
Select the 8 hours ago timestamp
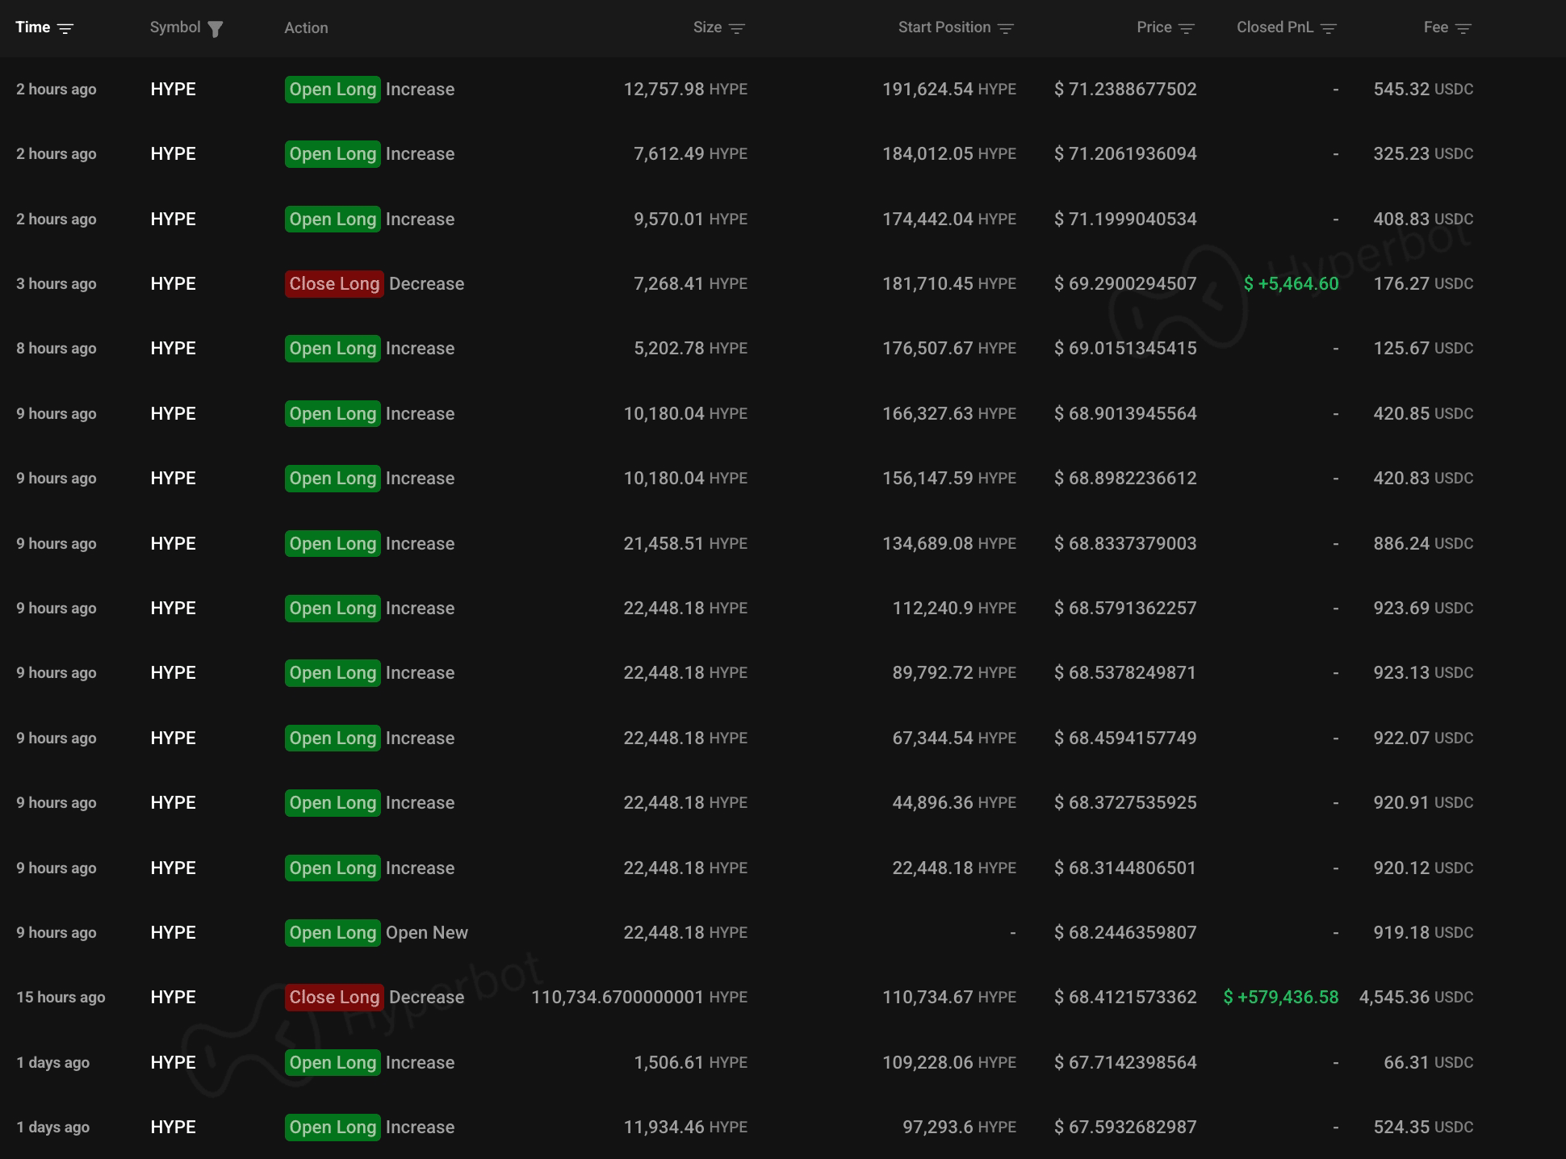point(57,348)
